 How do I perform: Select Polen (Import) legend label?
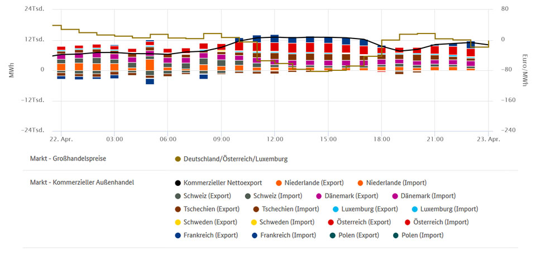point(423,235)
